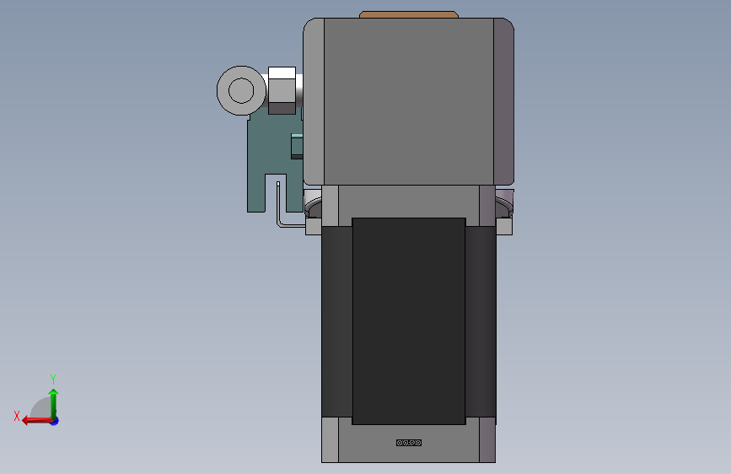
Task: Select the gray quarter-circle plane on the triad
Action: tap(40, 407)
